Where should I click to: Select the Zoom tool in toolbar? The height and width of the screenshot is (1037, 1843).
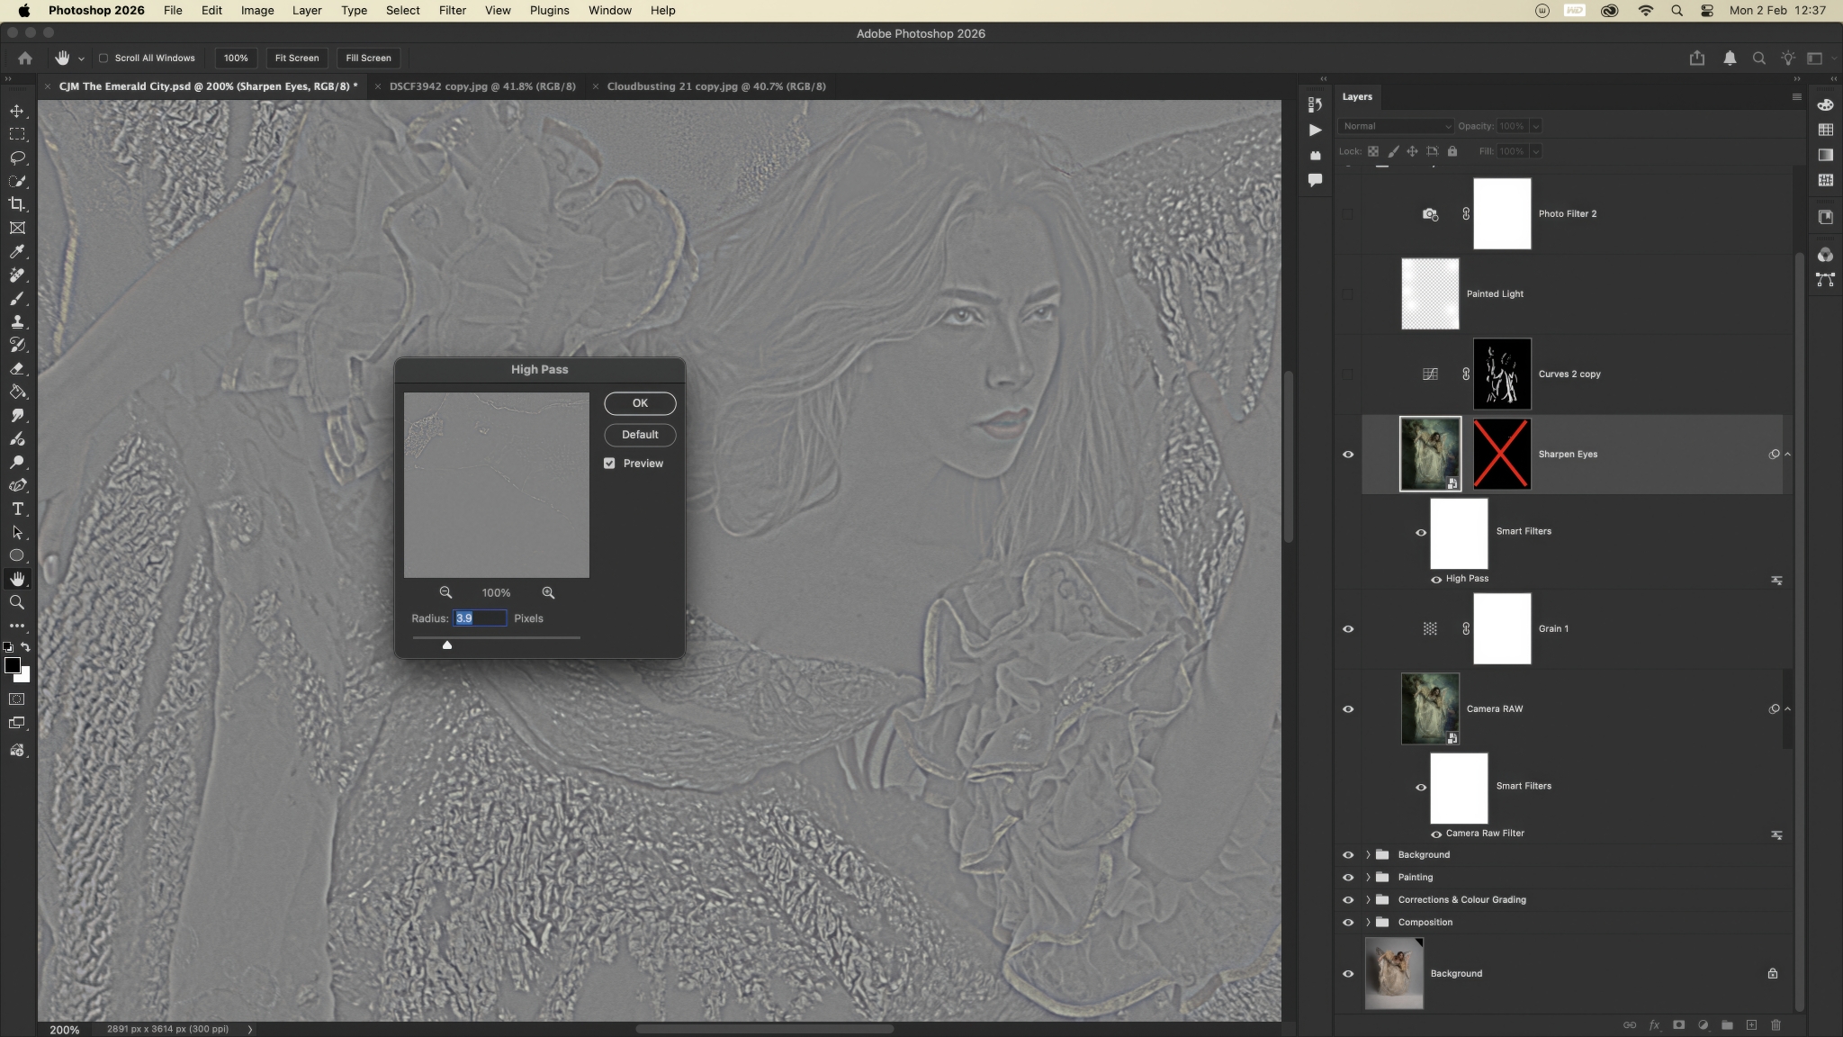coord(17,603)
